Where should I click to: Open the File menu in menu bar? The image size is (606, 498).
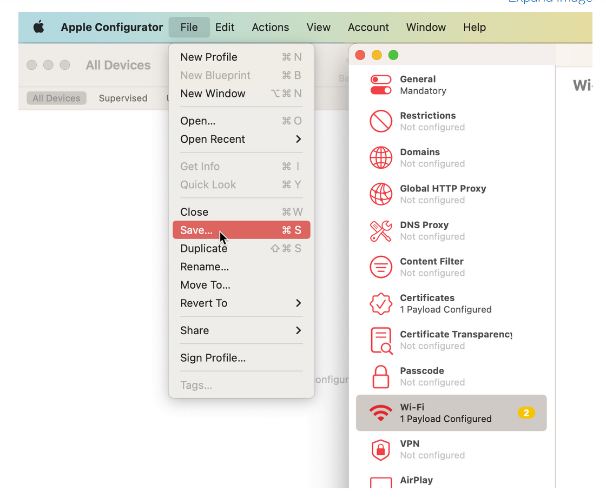click(189, 27)
